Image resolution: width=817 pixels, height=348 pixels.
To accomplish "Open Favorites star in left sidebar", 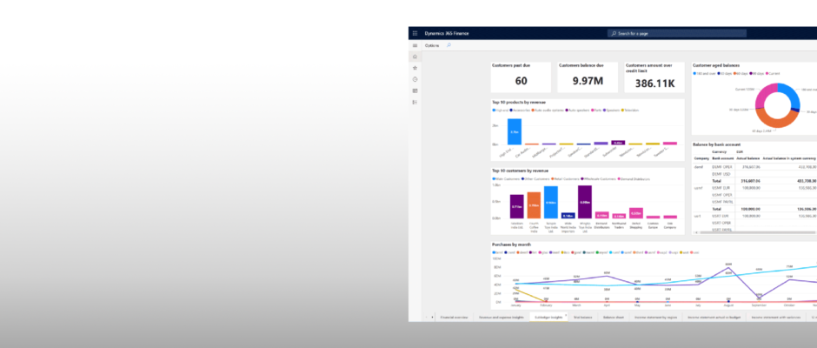I will (415, 68).
